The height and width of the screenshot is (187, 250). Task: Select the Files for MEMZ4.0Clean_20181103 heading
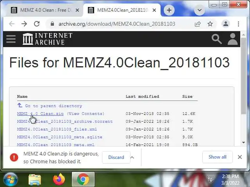click(x=120, y=62)
